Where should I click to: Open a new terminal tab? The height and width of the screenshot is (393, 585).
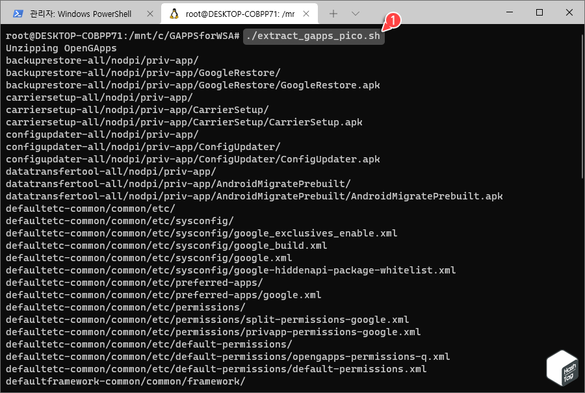(x=333, y=14)
